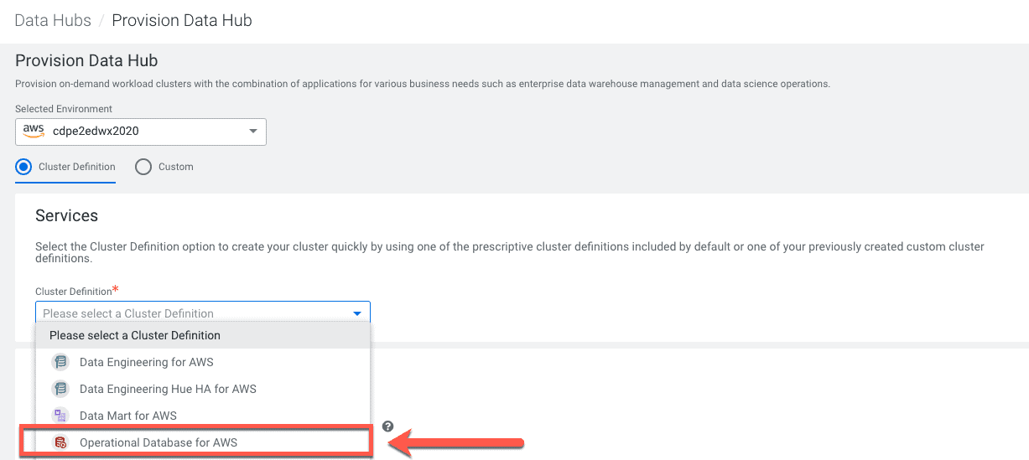Select Data Engineering for AWS option
The image size is (1029, 460).
202,362
